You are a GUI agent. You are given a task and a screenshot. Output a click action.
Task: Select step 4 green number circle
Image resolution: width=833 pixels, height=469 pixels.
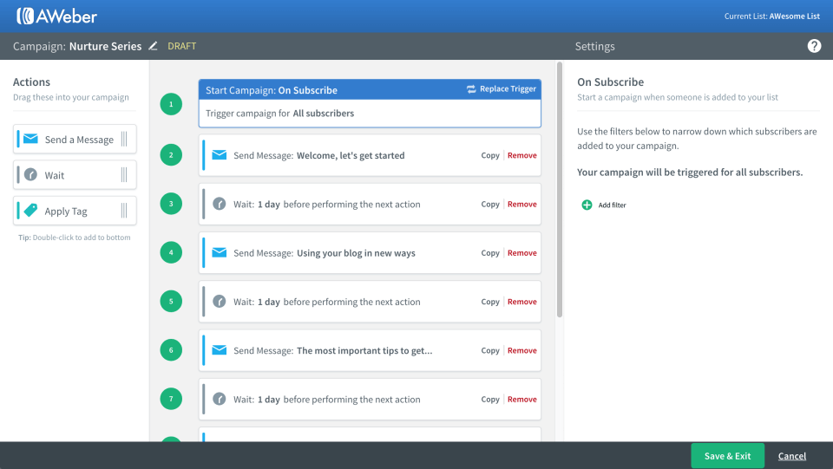pyautogui.click(x=171, y=252)
